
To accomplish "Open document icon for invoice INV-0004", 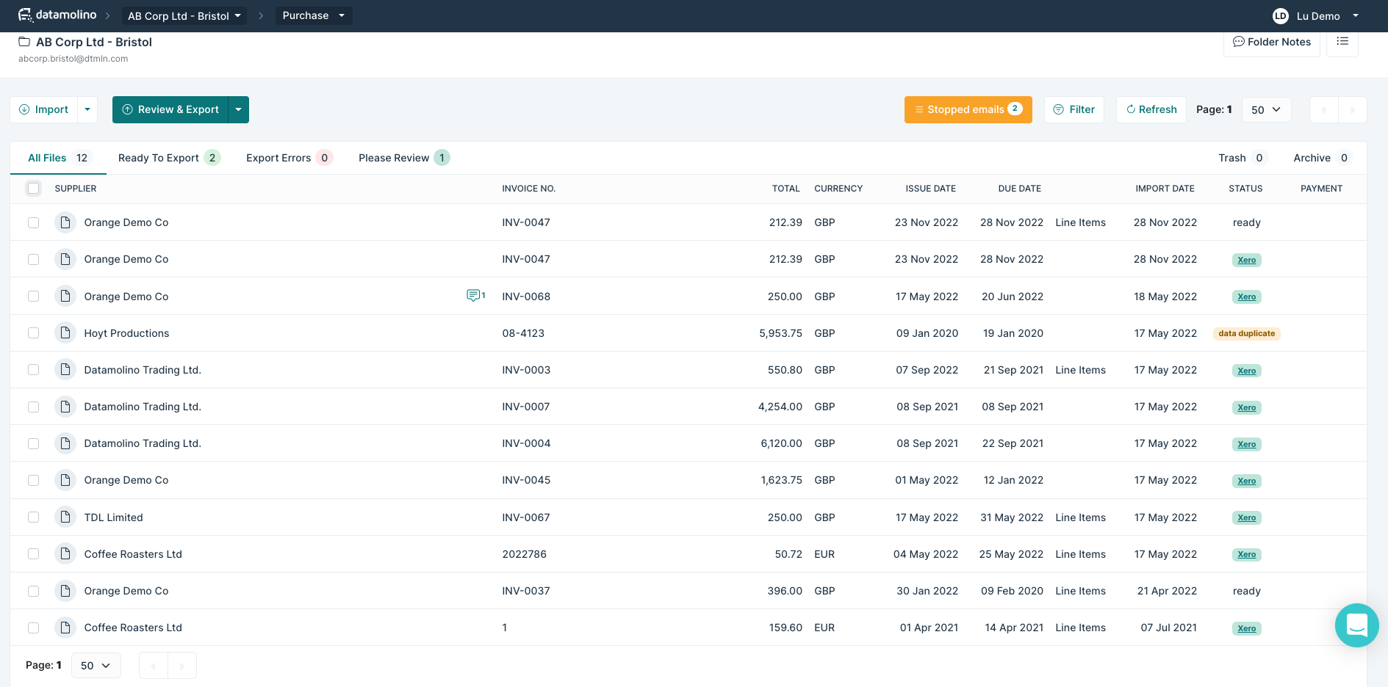I will [65, 443].
